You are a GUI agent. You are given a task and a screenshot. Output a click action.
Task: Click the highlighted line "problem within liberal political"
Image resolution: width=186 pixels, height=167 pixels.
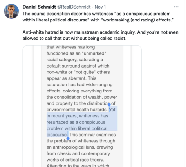(x=77, y=128)
